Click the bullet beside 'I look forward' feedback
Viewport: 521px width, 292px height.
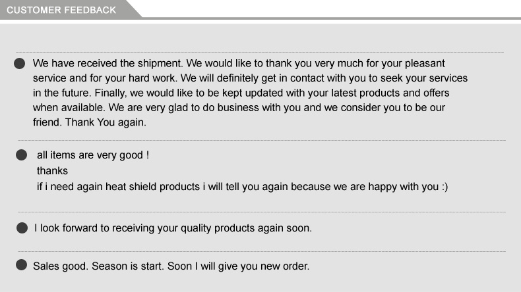(x=22, y=228)
